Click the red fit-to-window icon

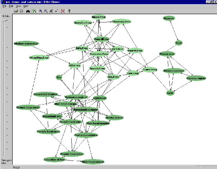coord(63,11)
